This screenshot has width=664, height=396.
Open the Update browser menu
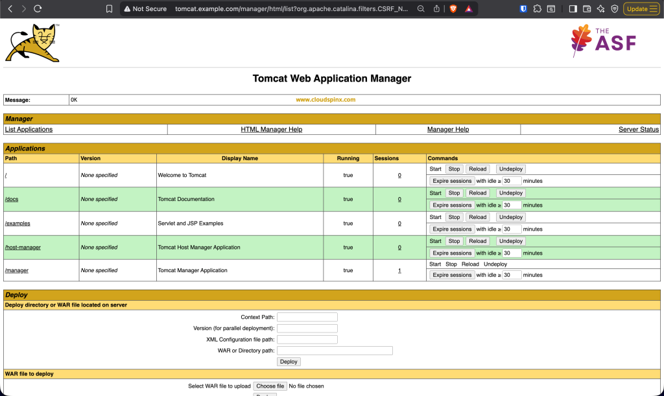[641, 9]
